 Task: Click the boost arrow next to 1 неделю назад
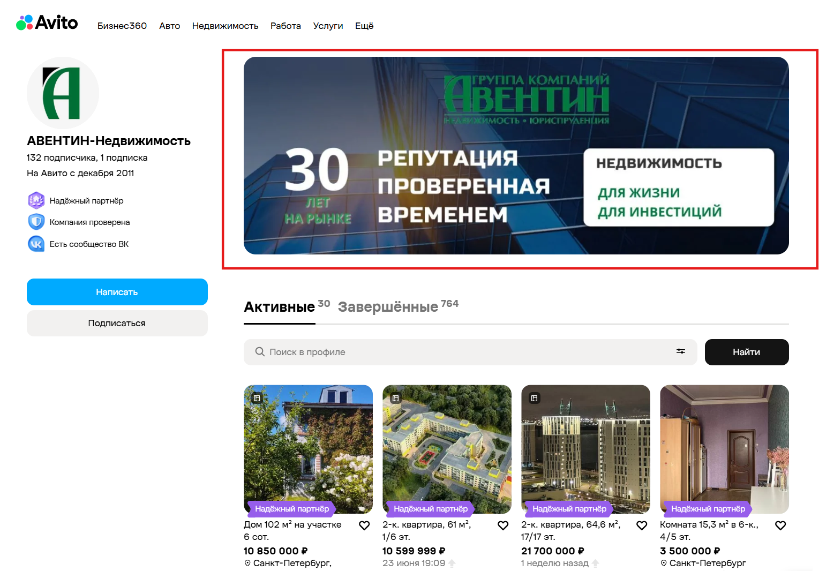coord(596,563)
